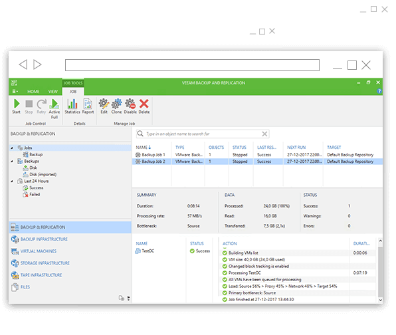Click the search magnifier icon
The width and height of the screenshot is (396, 335).
pos(140,134)
